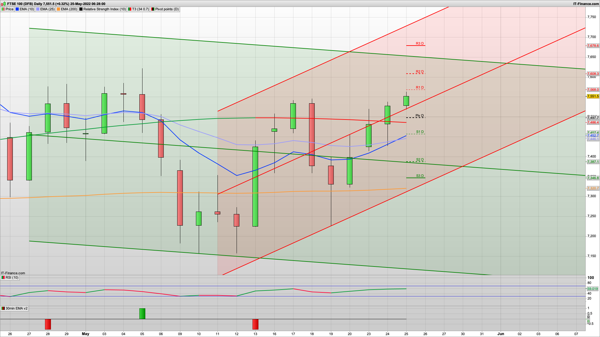
Task: Click the RSI value tag 59.019
Action: point(592,289)
